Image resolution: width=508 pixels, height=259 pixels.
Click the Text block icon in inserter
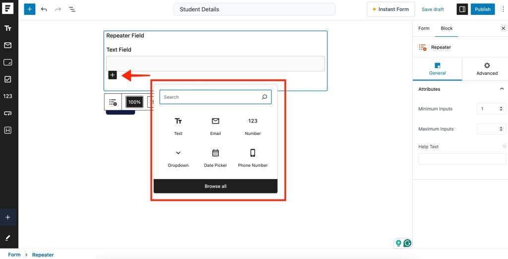[178, 122]
